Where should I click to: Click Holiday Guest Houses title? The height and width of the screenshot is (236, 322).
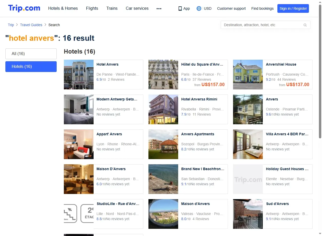click(x=287, y=169)
